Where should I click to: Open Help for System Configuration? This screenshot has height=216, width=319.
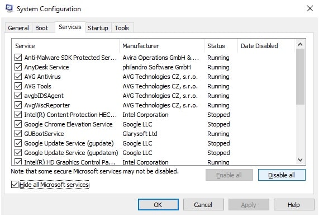(294, 205)
